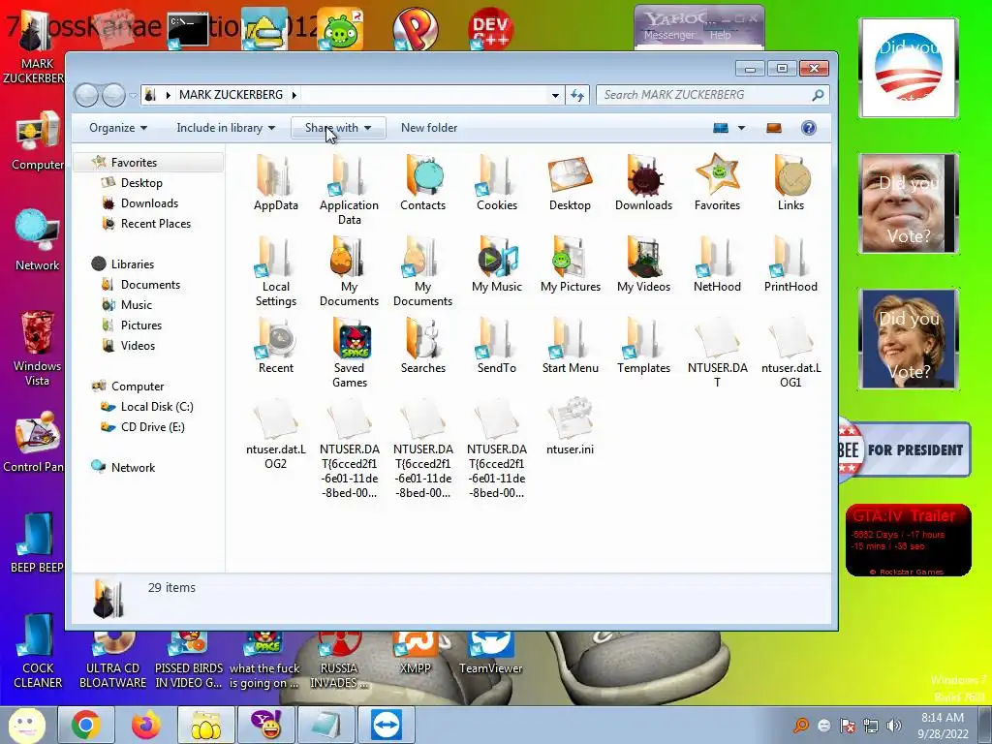This screenshot has width=992, height=744.
Task: Open Google Chrome from the taskbar
Action: click(86, 725)
